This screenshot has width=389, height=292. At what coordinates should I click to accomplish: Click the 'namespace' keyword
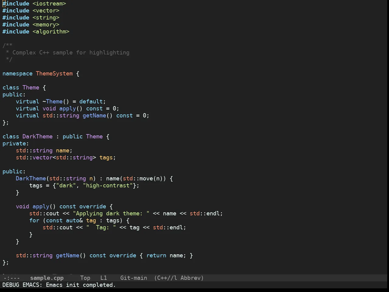click(x=18, y=74)
